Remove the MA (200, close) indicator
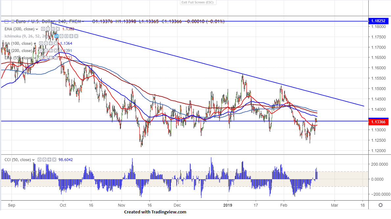Image resolution: width=391 pixels, height=219 pixels. tap(56, 51)
